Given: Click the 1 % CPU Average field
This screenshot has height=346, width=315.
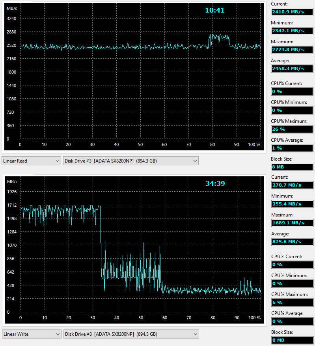Looking at the screenshot, I should (292, 148).
